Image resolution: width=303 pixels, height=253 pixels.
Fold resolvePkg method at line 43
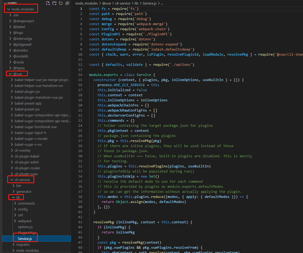point(86,222)
